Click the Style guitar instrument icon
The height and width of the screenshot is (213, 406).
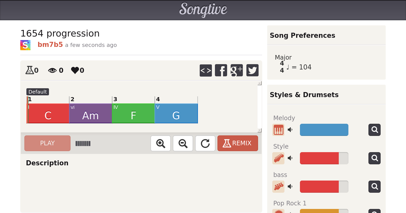(x=278, y=158)
